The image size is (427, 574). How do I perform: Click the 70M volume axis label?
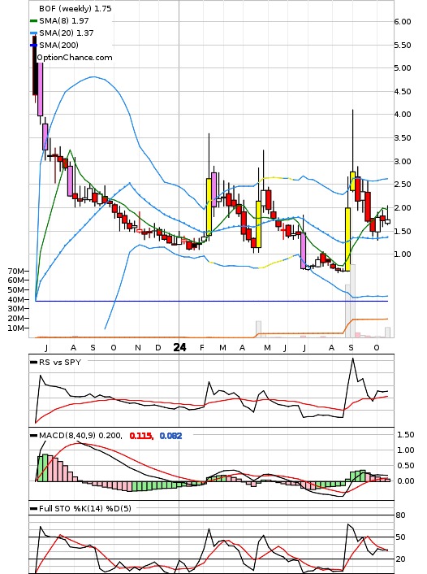(x=15, y=272)
